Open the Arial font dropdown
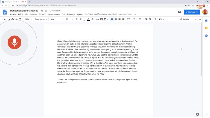Viewport: 210px width, 118px height. pos(57,19)
